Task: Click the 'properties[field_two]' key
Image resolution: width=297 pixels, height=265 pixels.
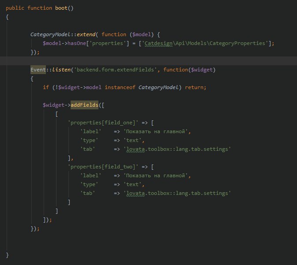Action: click(103, 167)
